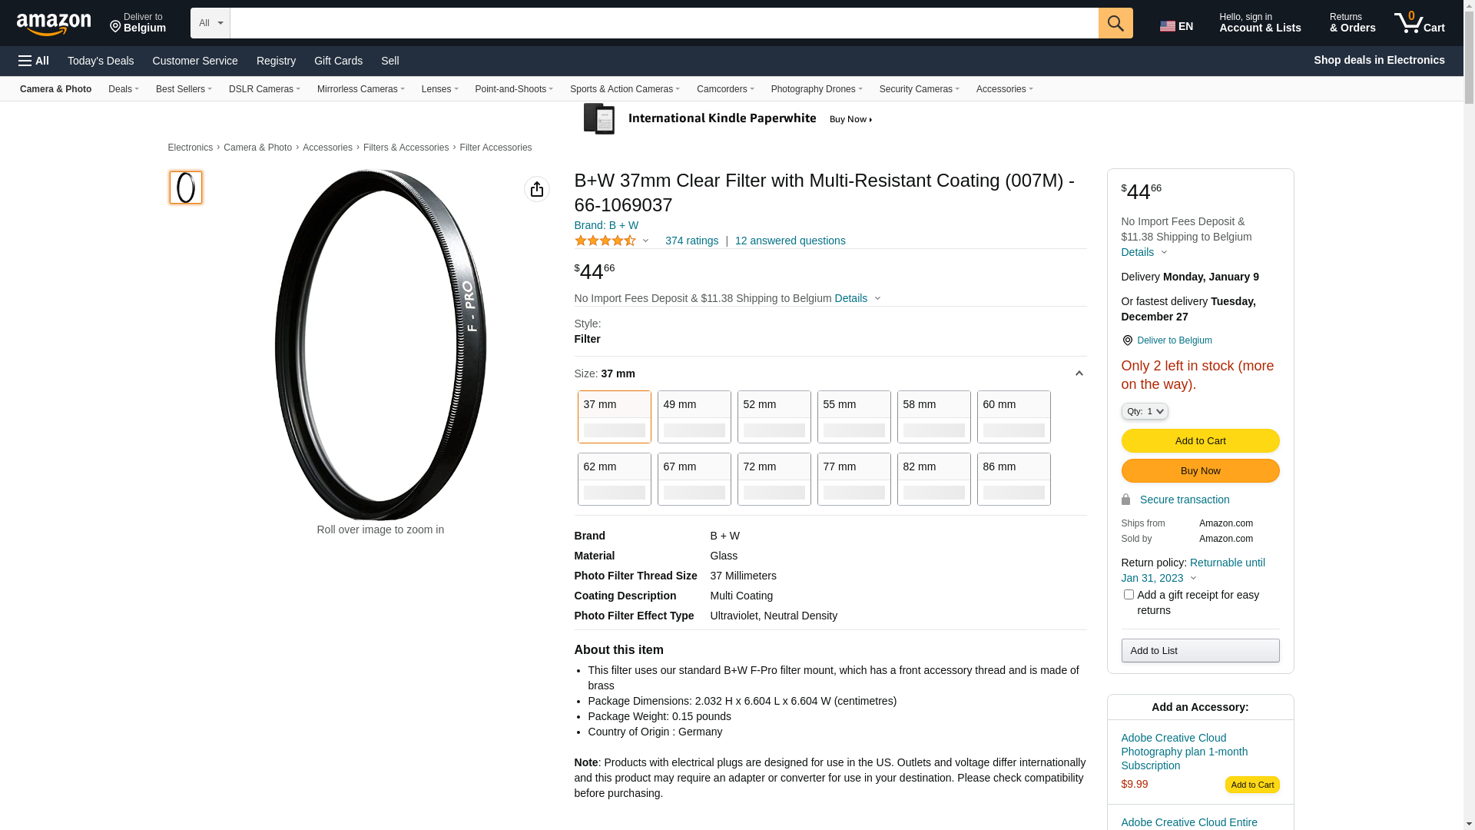Open the quantity dropdown
The height and width of the screenshot is (830, 1475).
pyautogui.click(x=1145, y=412)
